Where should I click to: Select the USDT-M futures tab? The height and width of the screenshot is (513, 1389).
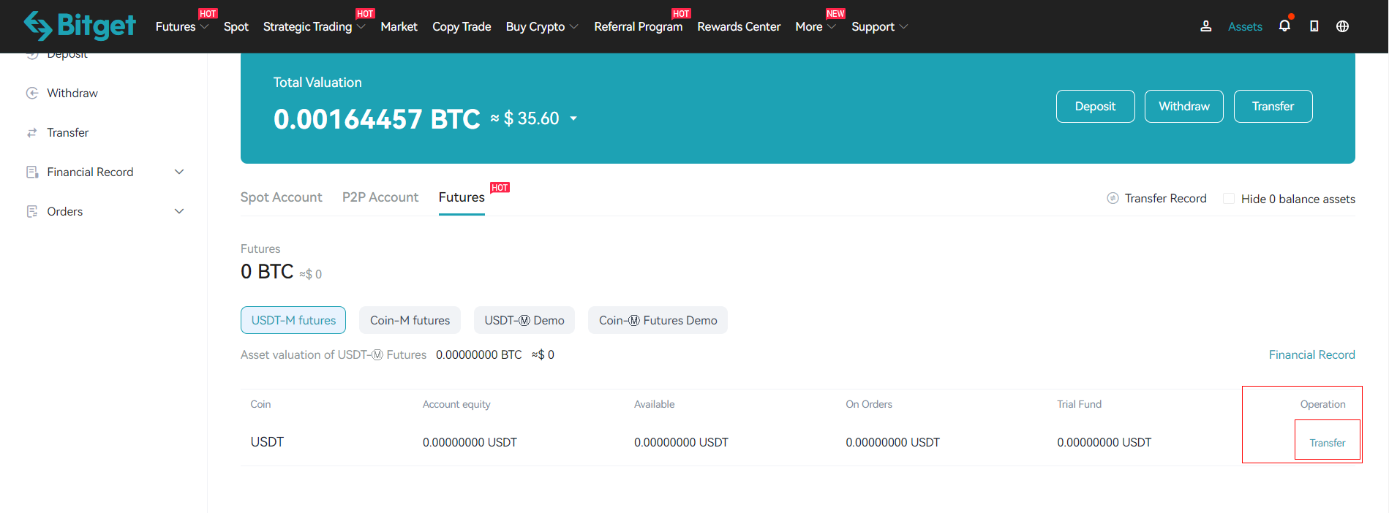(293, 320)
